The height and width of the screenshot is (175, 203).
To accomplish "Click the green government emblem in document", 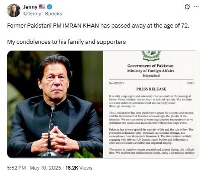I will [x=151, y=56].
